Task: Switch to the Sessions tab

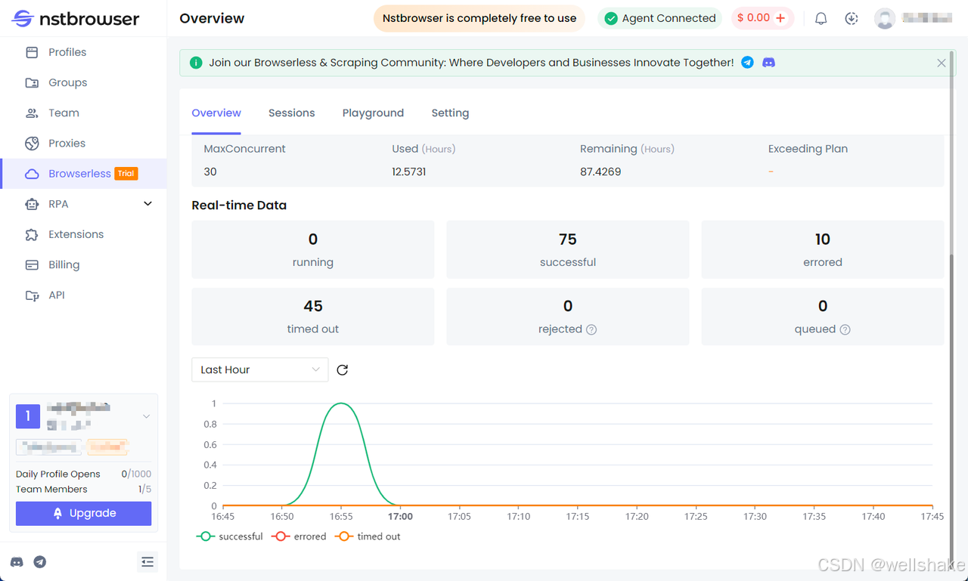Action: (x=291, y=113)
